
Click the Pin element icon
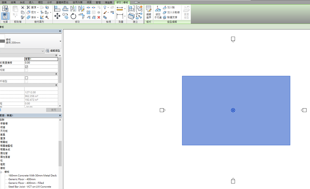(99, 12)
